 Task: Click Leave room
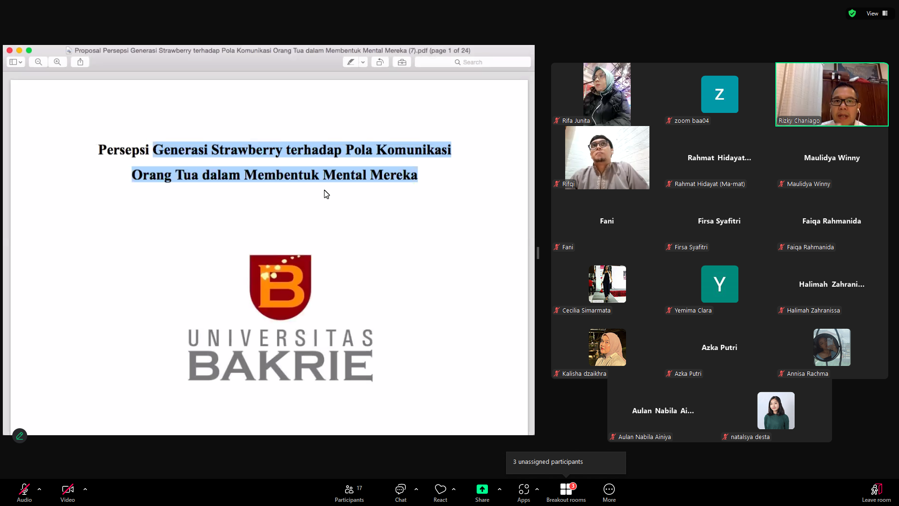click(x=877, y=492)
